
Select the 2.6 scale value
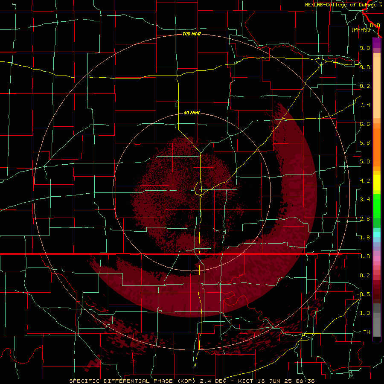pos(365,219)
